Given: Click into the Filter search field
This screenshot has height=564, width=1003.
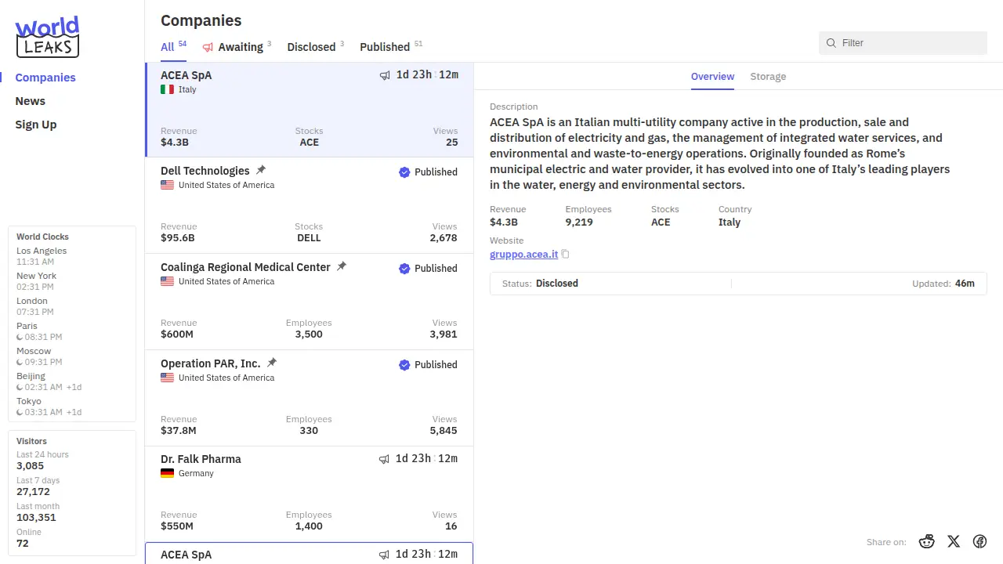Looking at the screenshot, I should pos(909,43).
